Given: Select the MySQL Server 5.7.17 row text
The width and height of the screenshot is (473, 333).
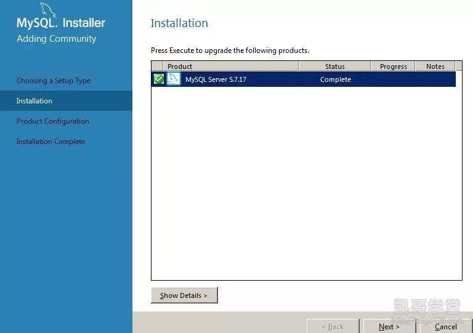Looking at the screenshot, I should (x=216, y=79).
